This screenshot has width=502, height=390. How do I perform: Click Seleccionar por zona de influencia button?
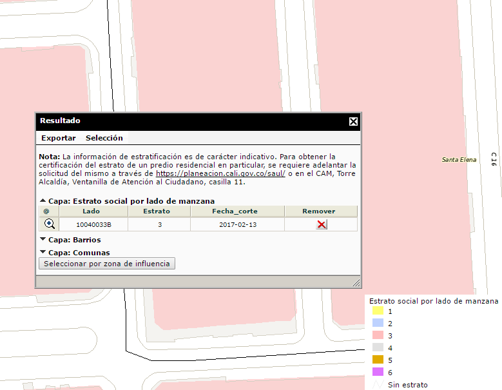coord(107,264)
